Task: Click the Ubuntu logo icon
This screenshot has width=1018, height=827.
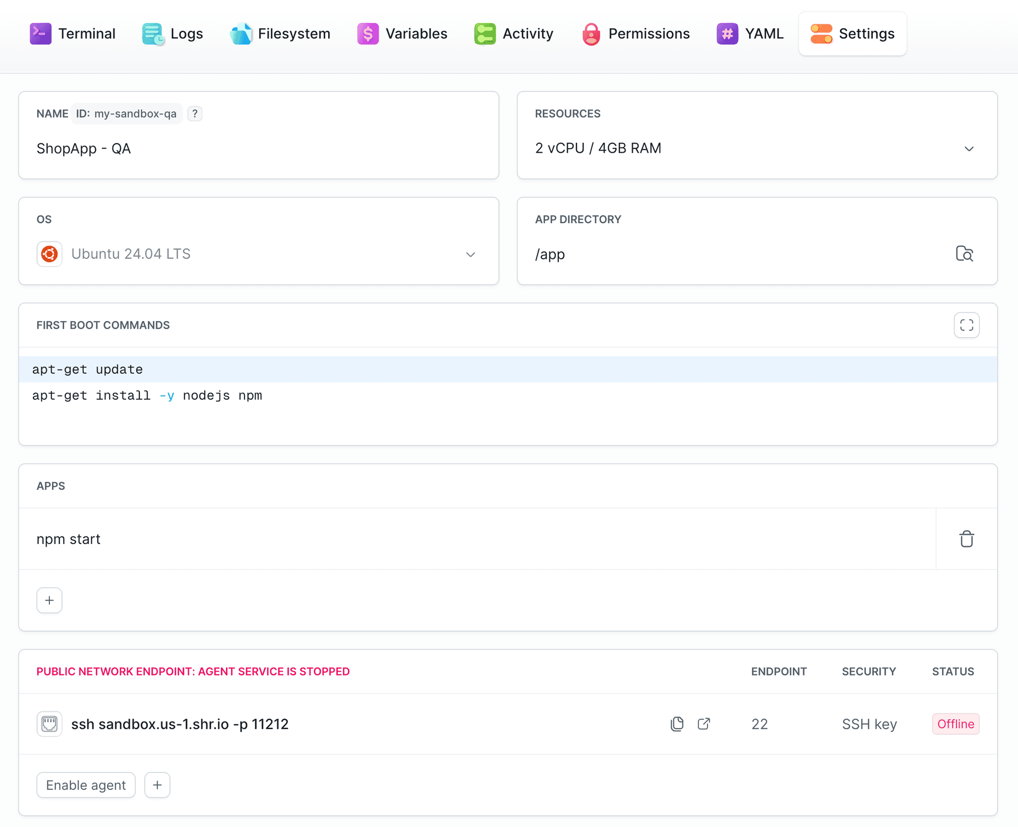Action: (x=49, y=254)
